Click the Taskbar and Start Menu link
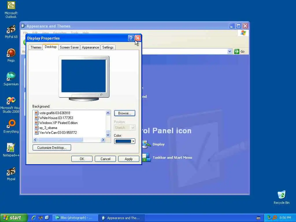The image size is (296, 222). [x=172, y=158]
